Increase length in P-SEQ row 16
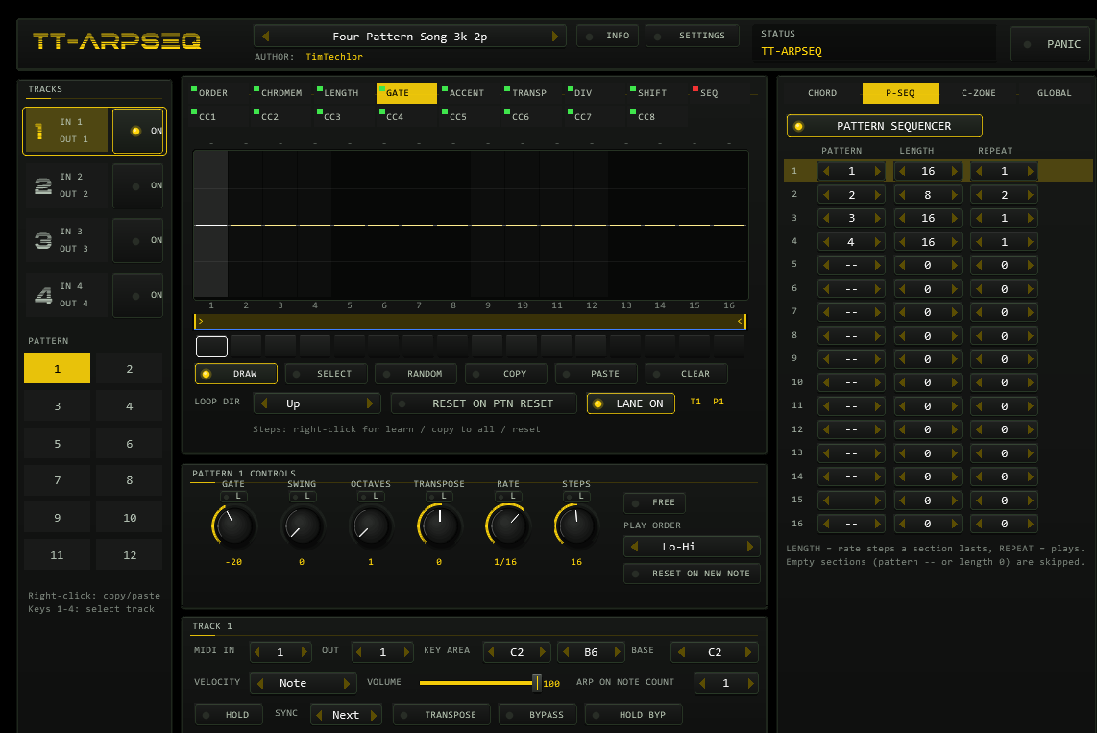The width and height of the screenshot is (1097, 733). (x=954, y=524)
